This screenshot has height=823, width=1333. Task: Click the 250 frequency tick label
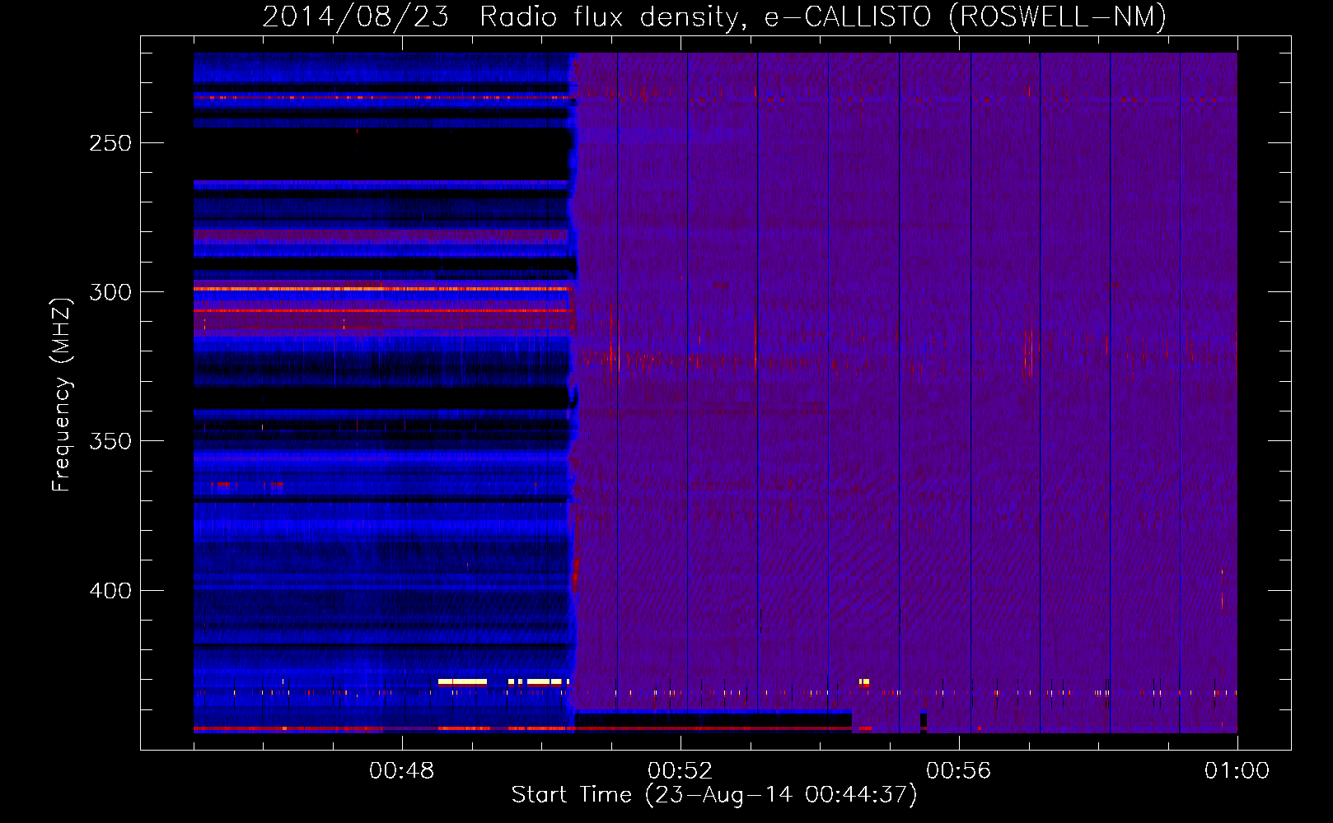[110, 143]
